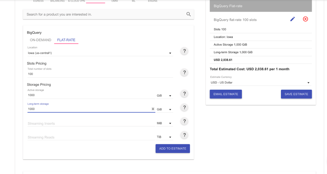Select the FLAT-RATE pricing tab
Viewport: 327px width, 174px height.
coord(66,40)
